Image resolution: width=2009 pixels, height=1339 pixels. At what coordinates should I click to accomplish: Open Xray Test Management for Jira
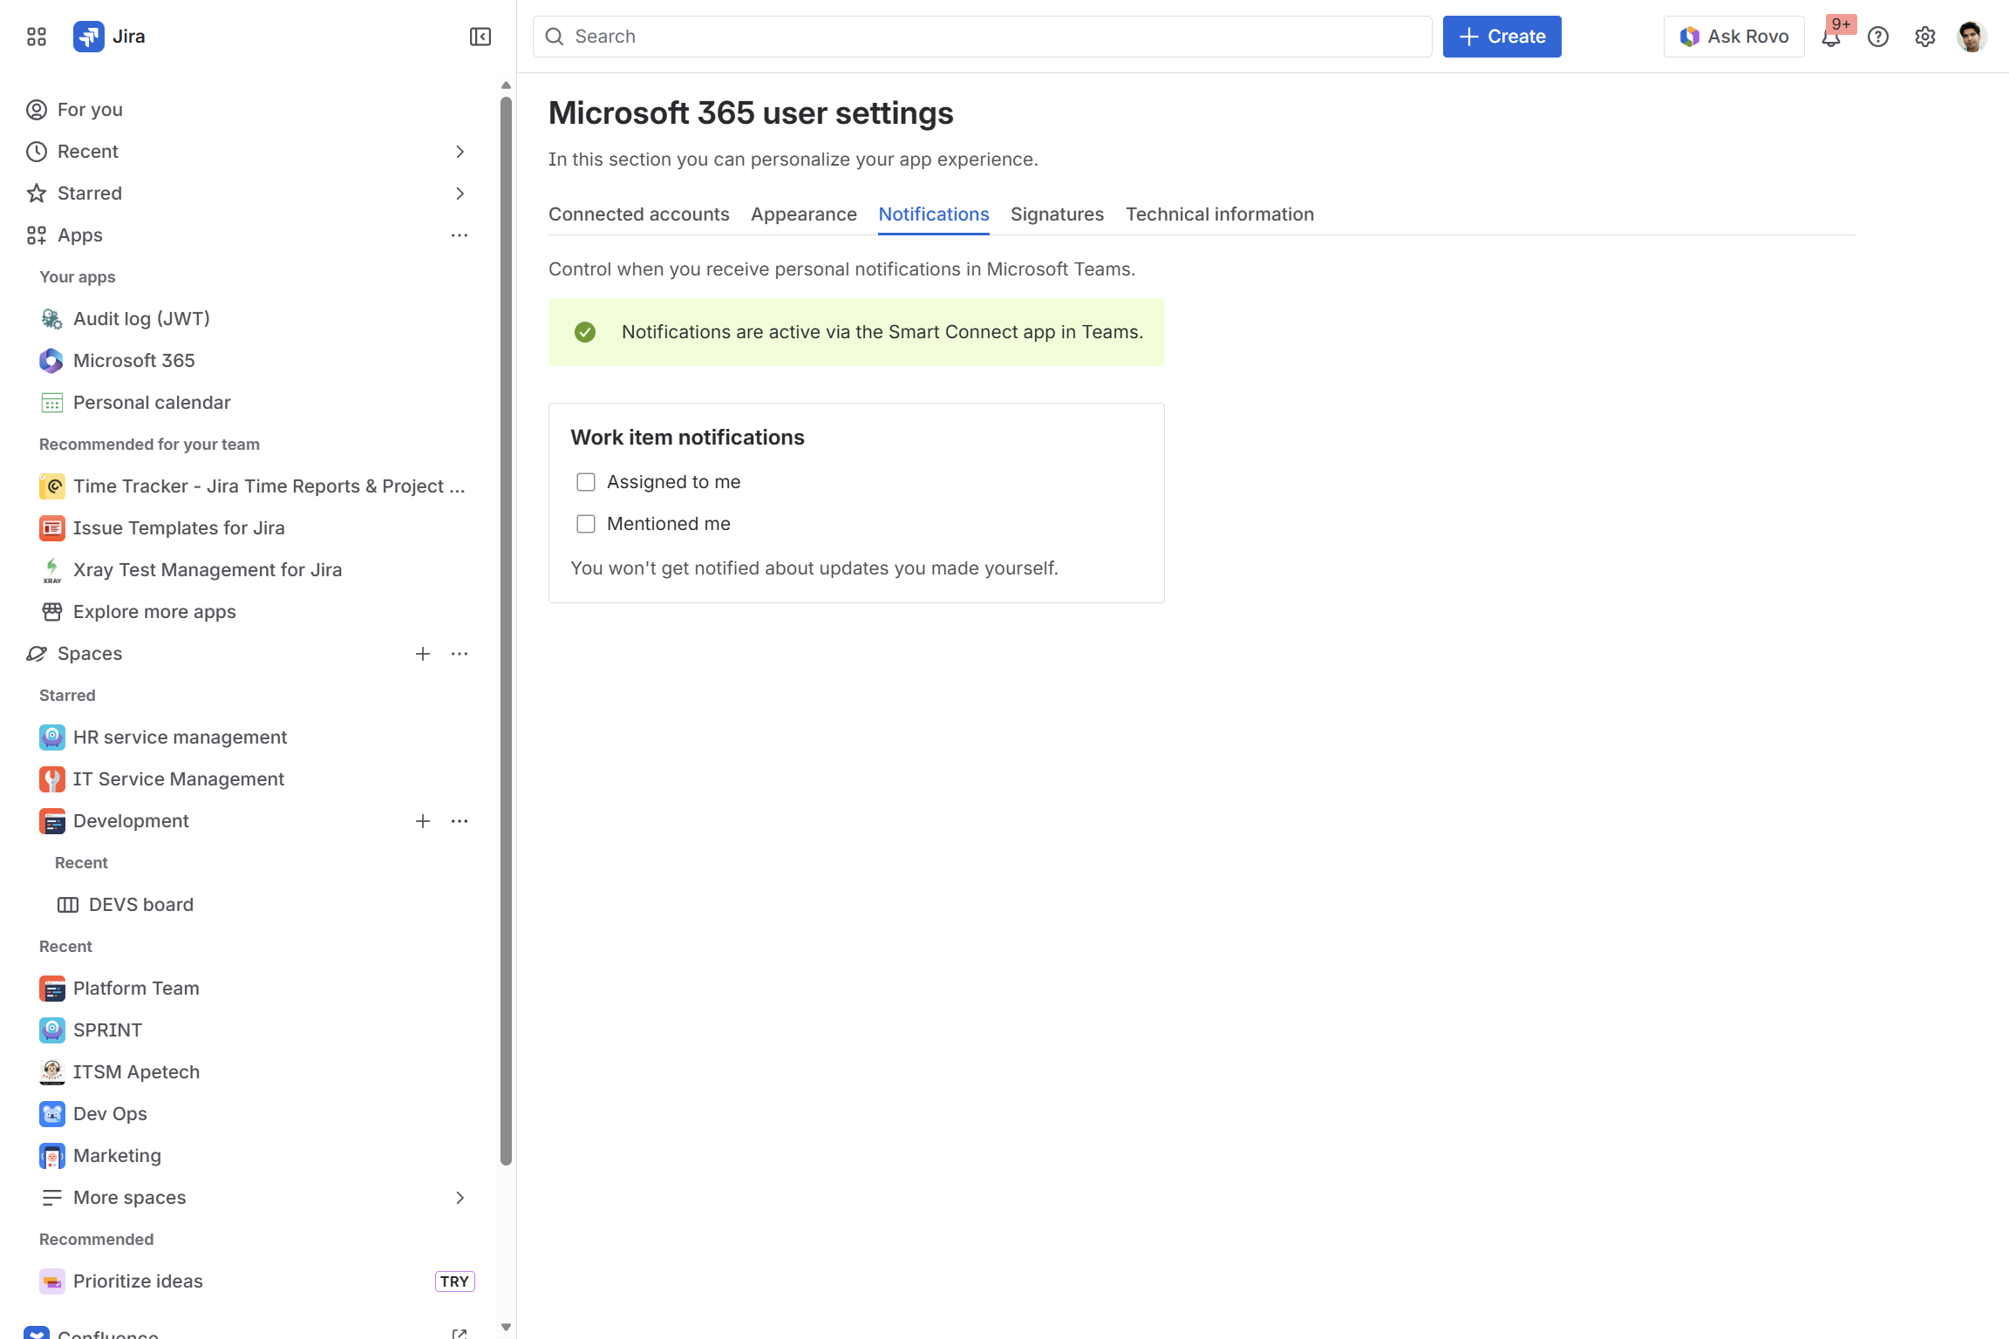pos(208,570)
